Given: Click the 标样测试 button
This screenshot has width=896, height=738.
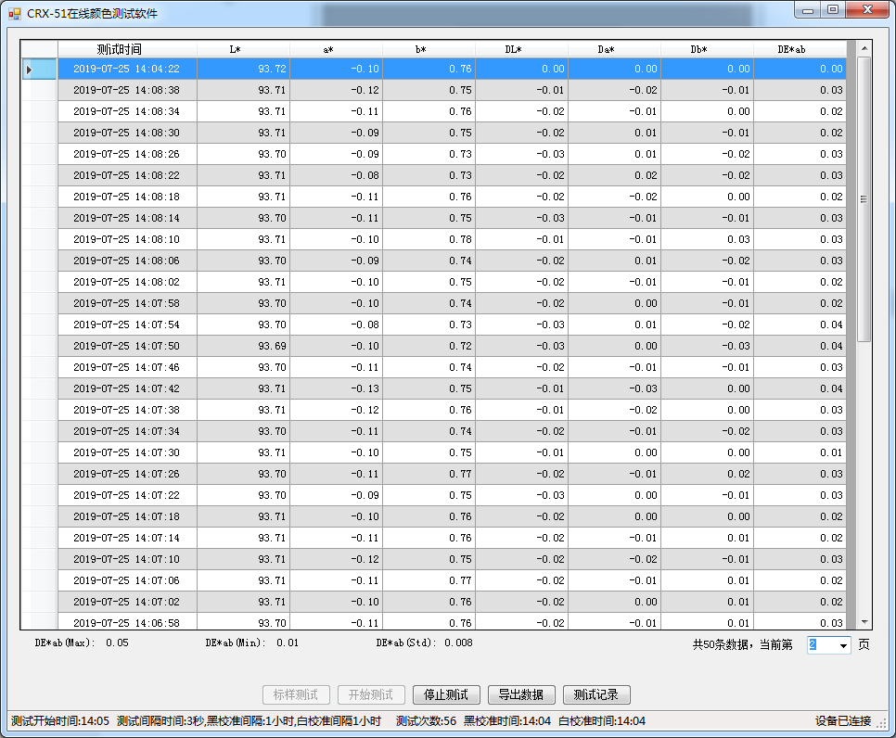Looking at the screenshot, I should (296, 694).
